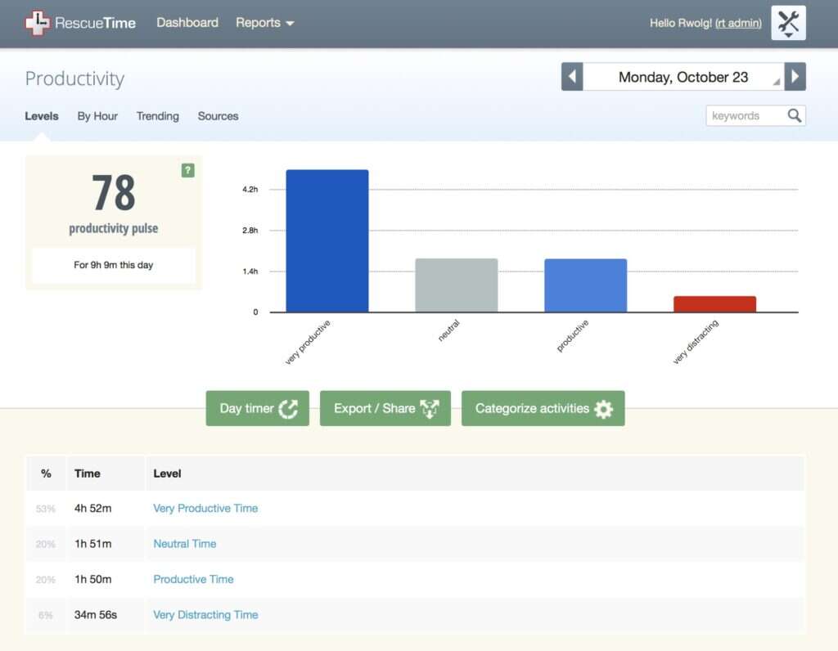Go to the Dashboard menu item
Viewport: 838px width, 651px height.
187,23
